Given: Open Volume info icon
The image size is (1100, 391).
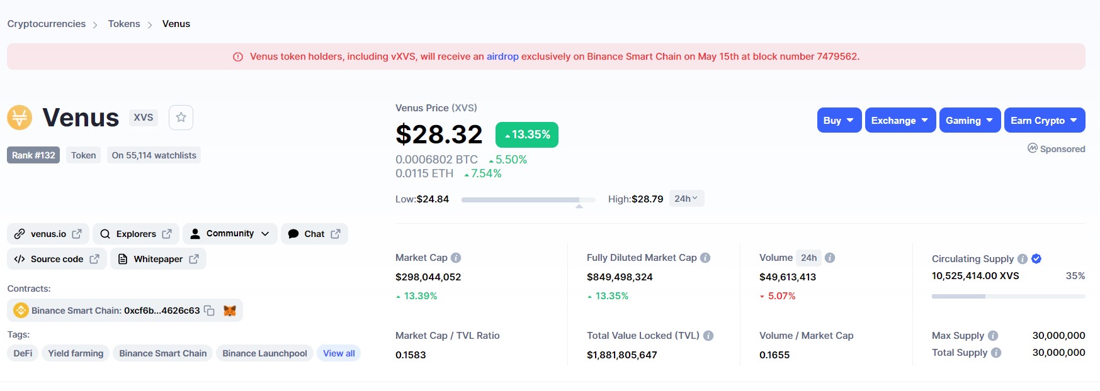Looking at the screenshot, I should 830,258.
